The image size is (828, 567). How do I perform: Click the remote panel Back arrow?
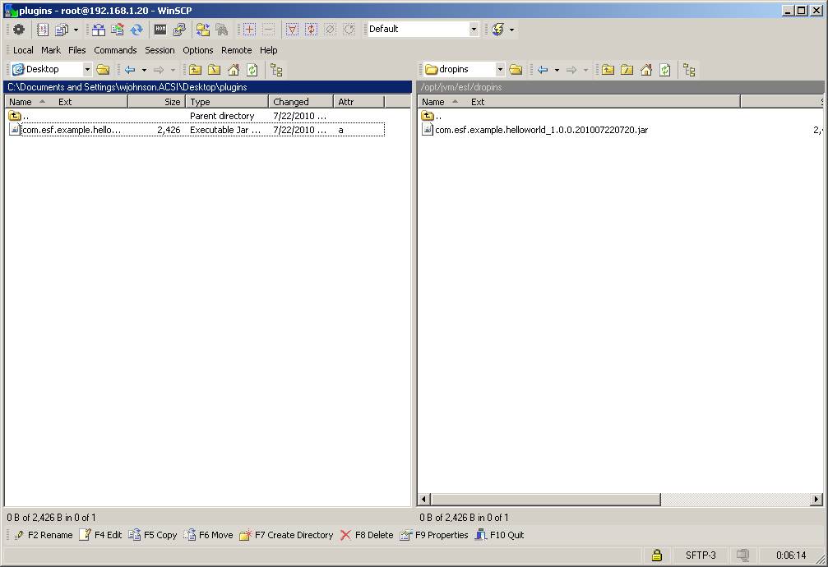(x=543, y=70)
